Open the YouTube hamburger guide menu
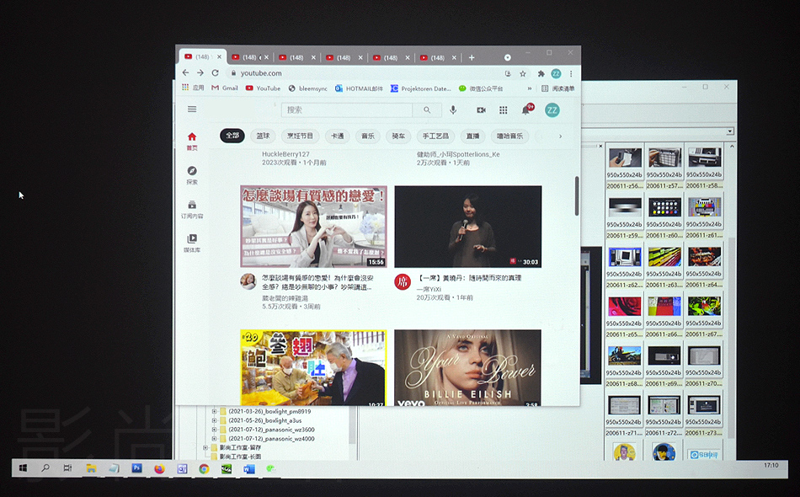The height and width of the screenshot is (497, 800). pyautogui.click(x=192, y=110)
